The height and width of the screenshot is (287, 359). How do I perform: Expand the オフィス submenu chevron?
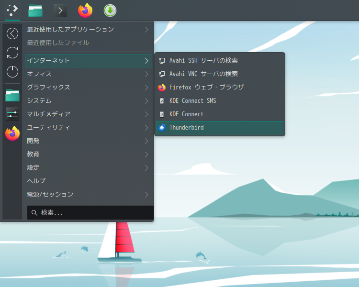[146, 74]
